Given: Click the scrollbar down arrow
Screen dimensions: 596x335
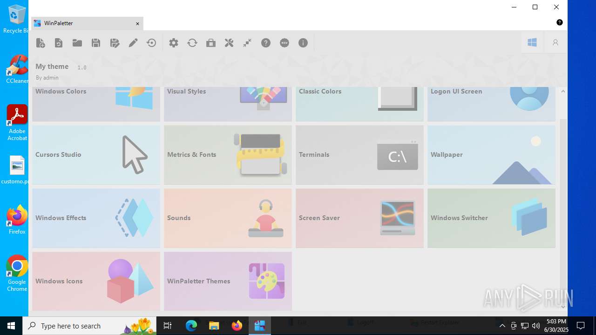Looking at the screenshot, I should tap(563, 307).
